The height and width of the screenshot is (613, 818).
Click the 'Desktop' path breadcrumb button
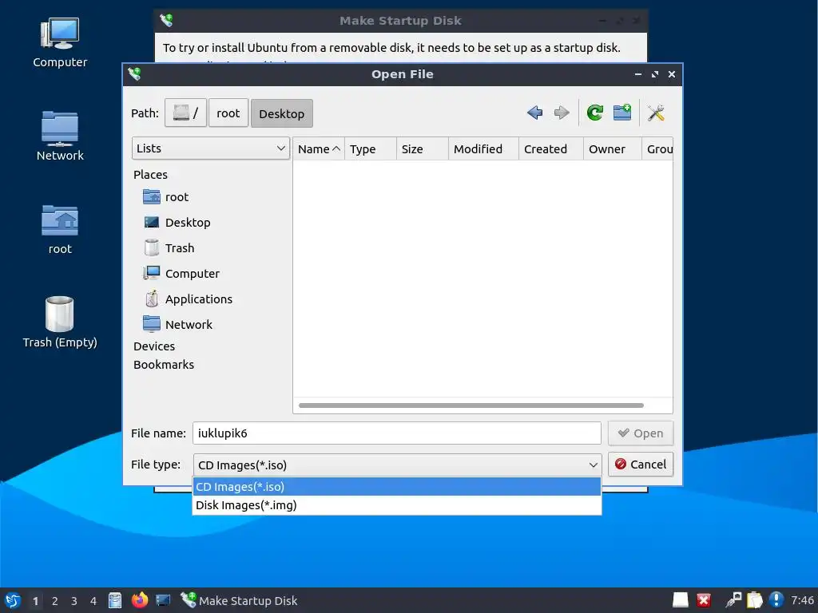tap(282, 113)
